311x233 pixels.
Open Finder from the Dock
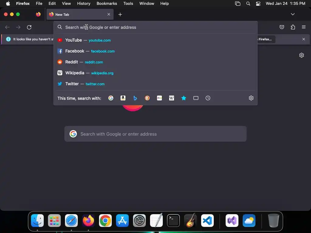coord(37,221)
